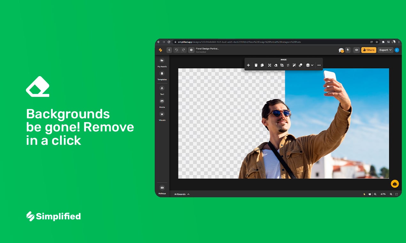Click the trash delete icon

(256, 65)
